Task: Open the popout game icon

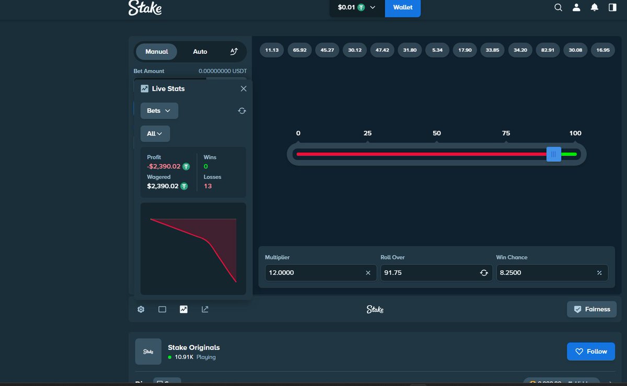Action: (x=205, y=309)
